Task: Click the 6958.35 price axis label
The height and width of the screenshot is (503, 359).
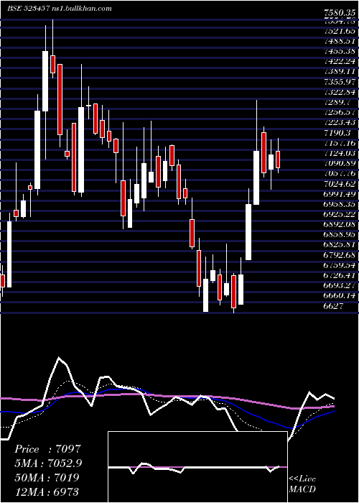Action: point(340,204)
